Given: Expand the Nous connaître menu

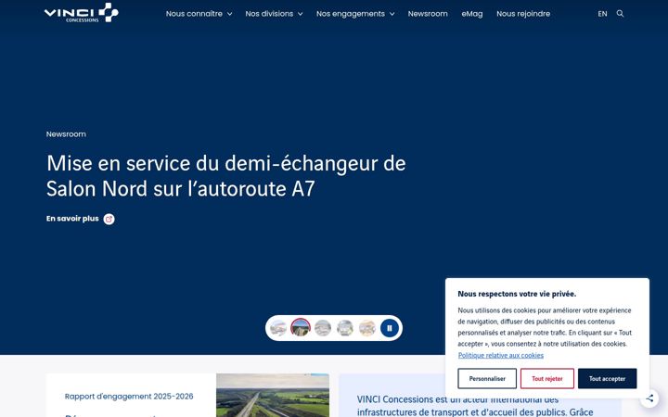Looking at the screenshot, I should pyautogui.click(x=199, y=14).
